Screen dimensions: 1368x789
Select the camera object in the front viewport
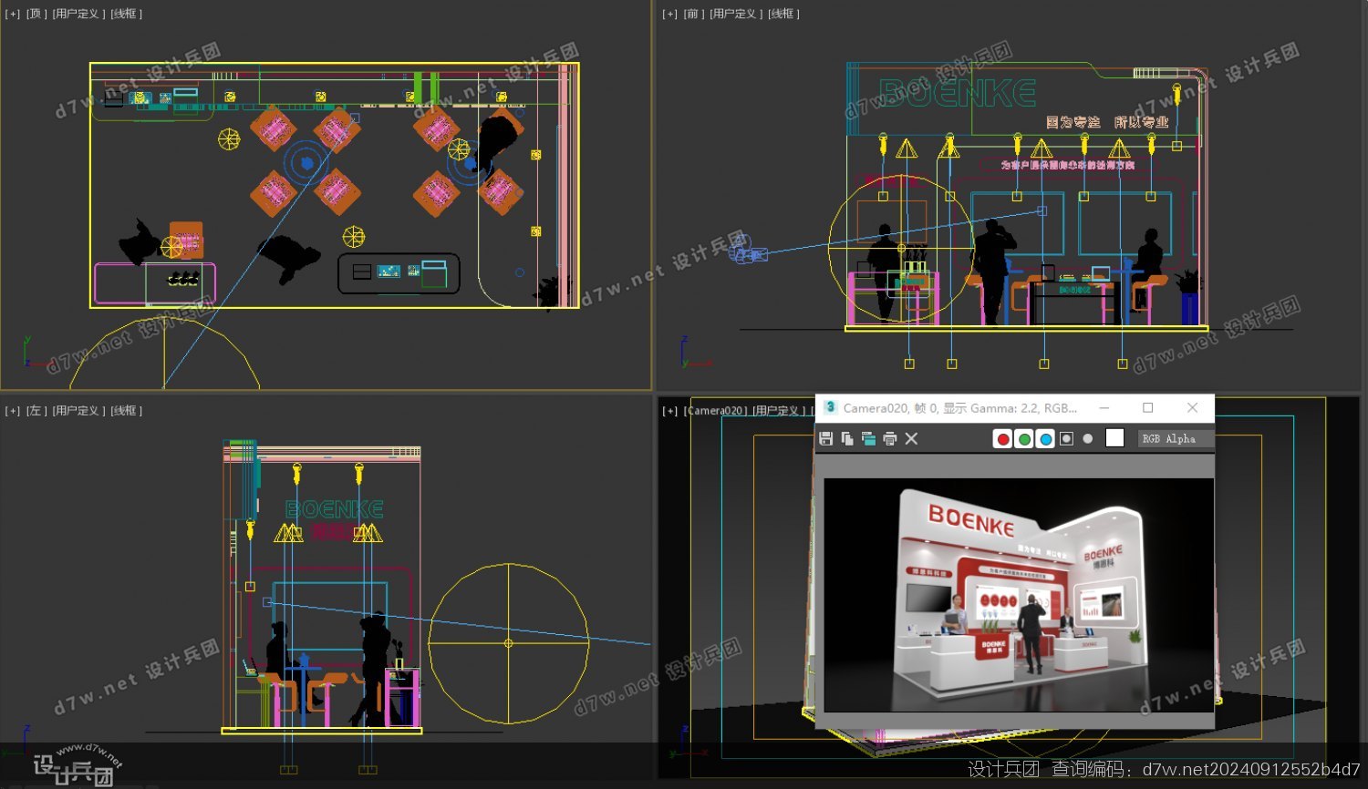point(746,249)
